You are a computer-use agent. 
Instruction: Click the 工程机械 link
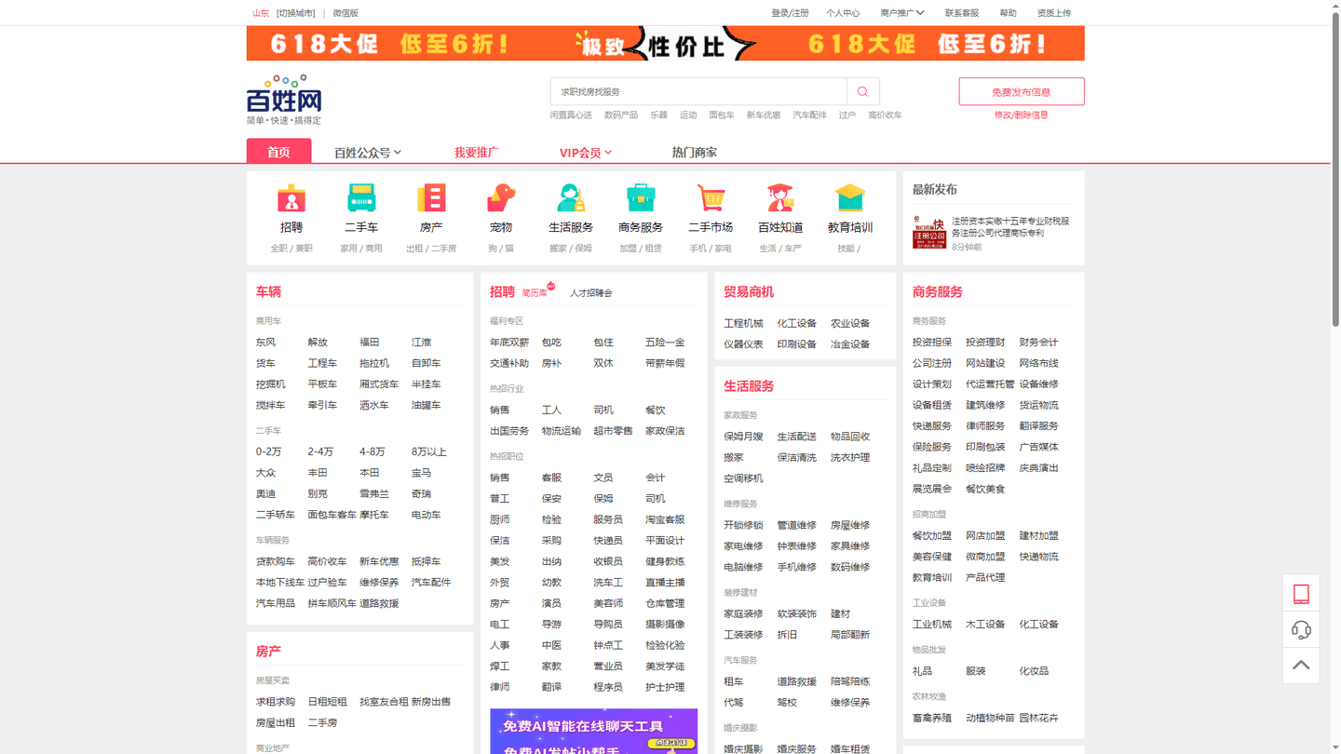pos(743,324)
